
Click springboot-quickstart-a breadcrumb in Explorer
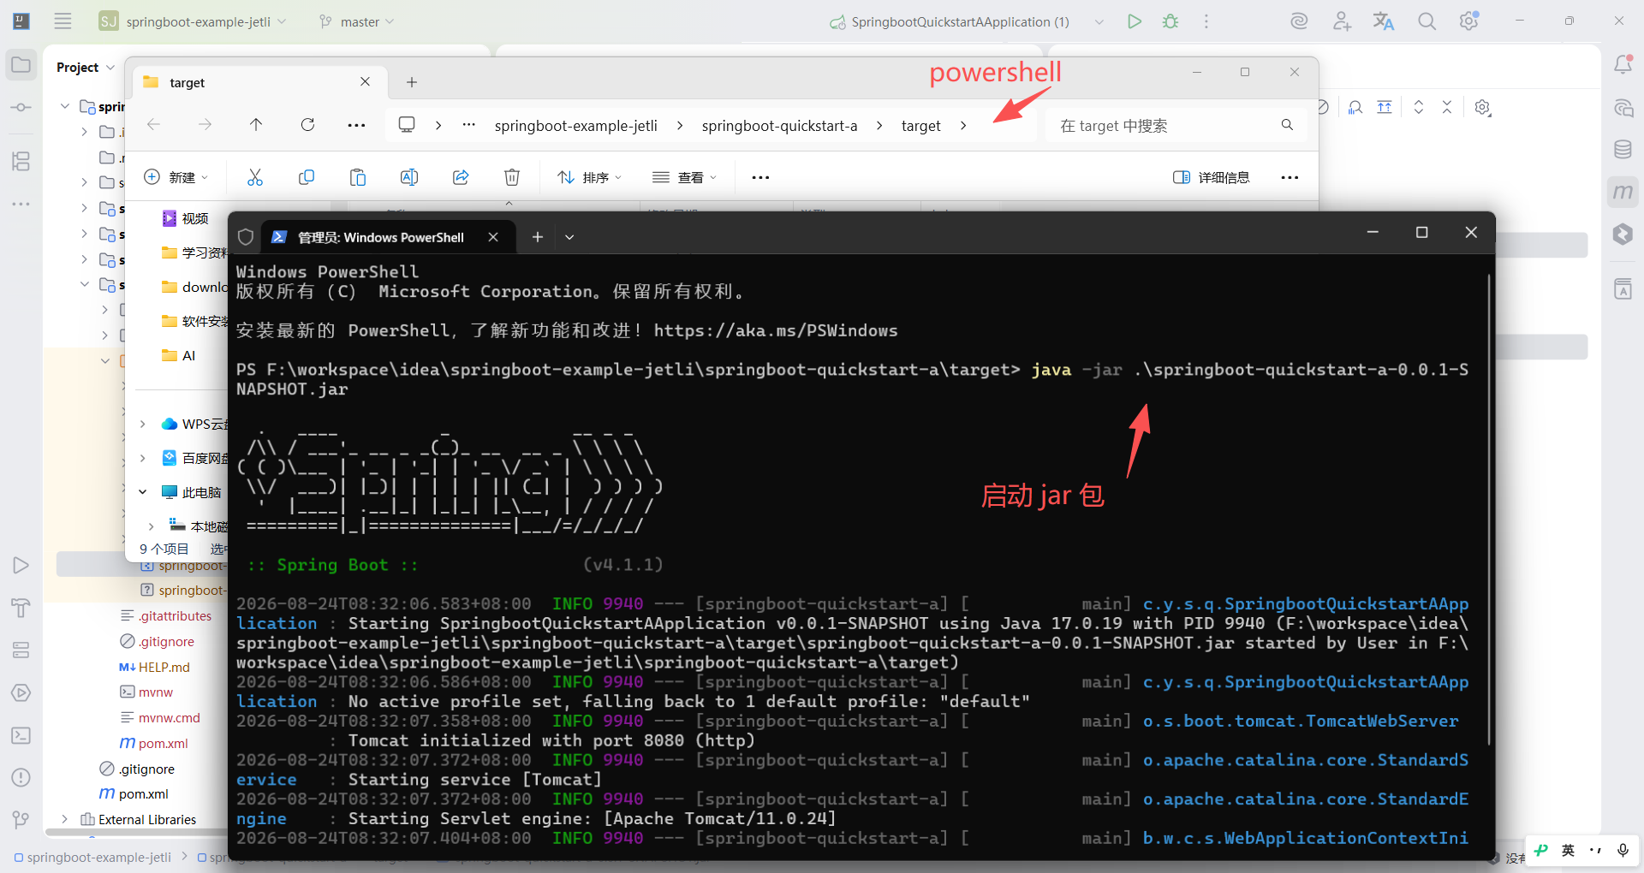coord(779,126)
